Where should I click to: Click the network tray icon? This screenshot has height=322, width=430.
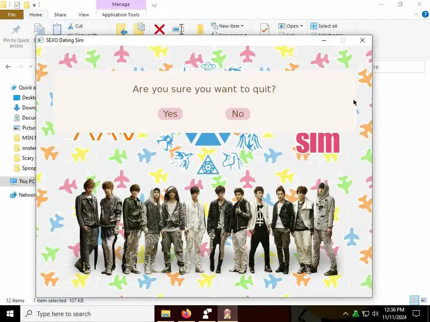366,314
